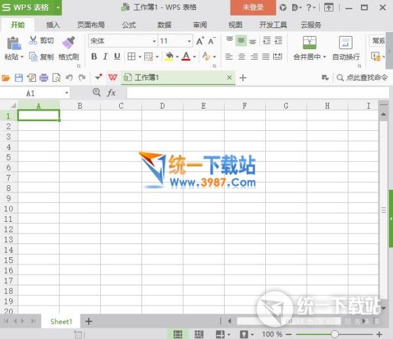Click Wrap Text (自动换行) icon
The height and width of the screenshot is (339, 393).
coord(346,43)
